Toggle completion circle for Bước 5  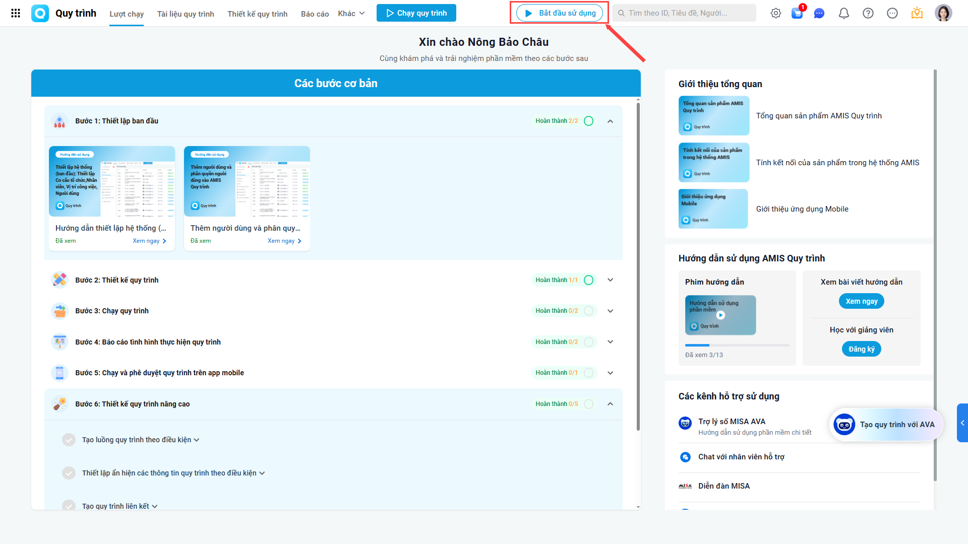(x=588, y=373)
